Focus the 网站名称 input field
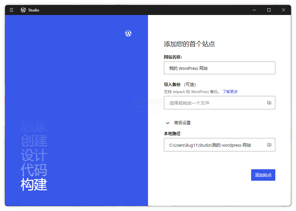The height and width of the screenshot is (211, 296). [220, 68]
